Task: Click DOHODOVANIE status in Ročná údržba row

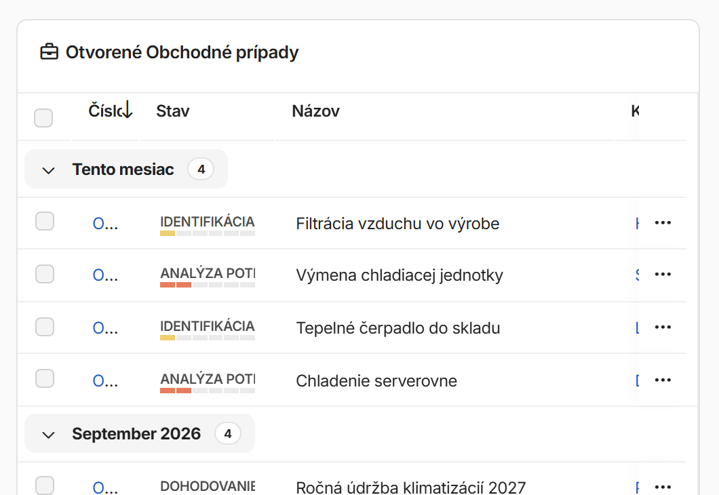Action: 208,486
